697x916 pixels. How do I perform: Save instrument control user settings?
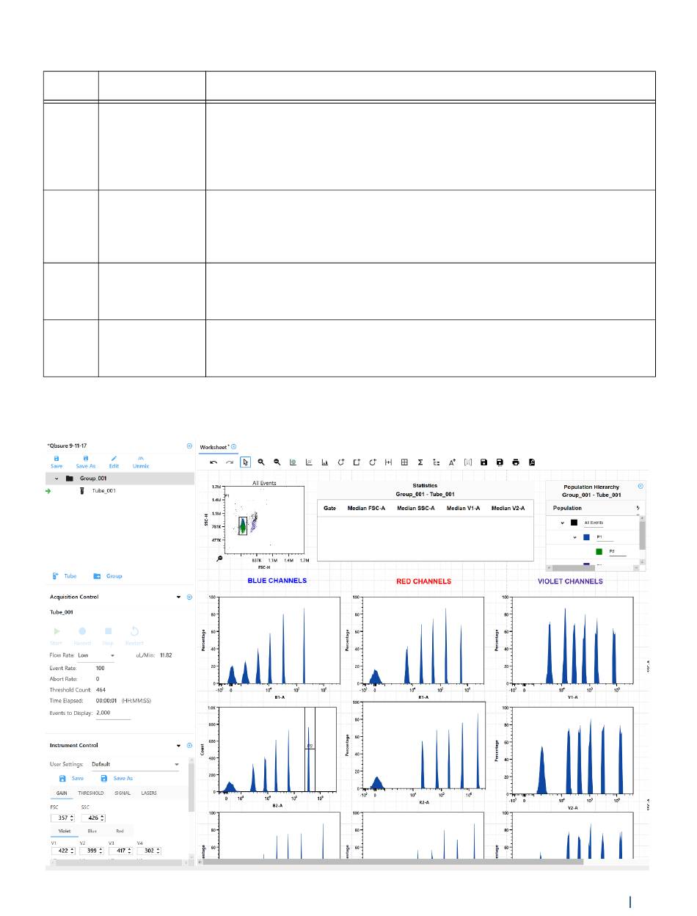click(x=71, y=778)
